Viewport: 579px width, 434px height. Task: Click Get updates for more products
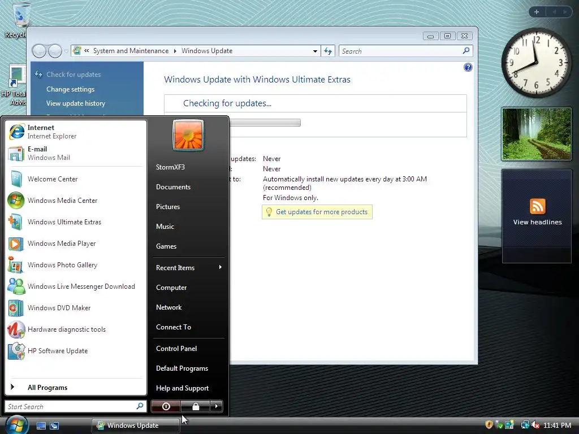[322, 212]
